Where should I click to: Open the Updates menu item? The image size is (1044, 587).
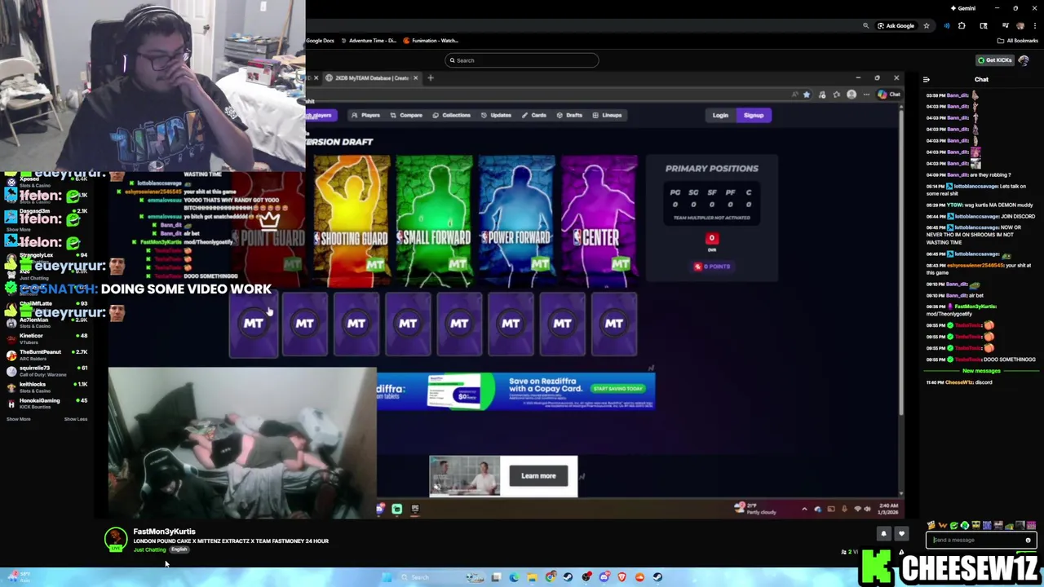[x=496, y=115]
